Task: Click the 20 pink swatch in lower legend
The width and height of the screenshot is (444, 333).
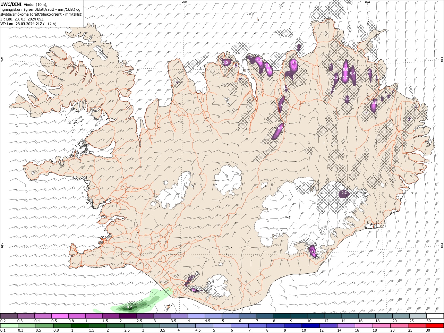Action: coord(399,326)
